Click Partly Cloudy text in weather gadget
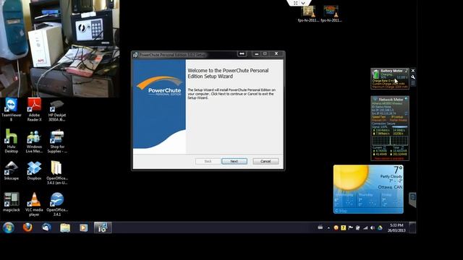This screenshot has width=463, height=260. (391, 176)
